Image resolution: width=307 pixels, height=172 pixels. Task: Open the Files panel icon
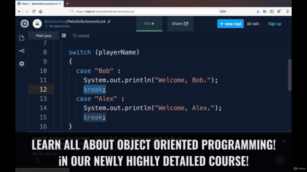[x=22, y=38]
